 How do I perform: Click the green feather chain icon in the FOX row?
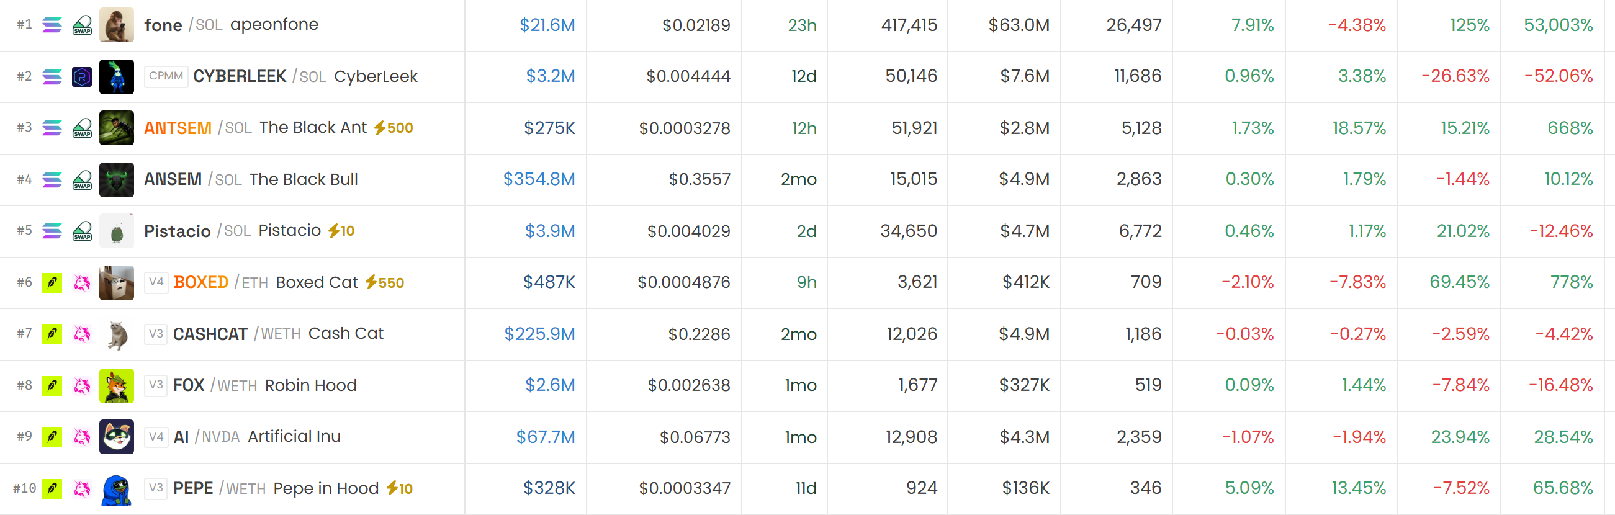[52, 385]
